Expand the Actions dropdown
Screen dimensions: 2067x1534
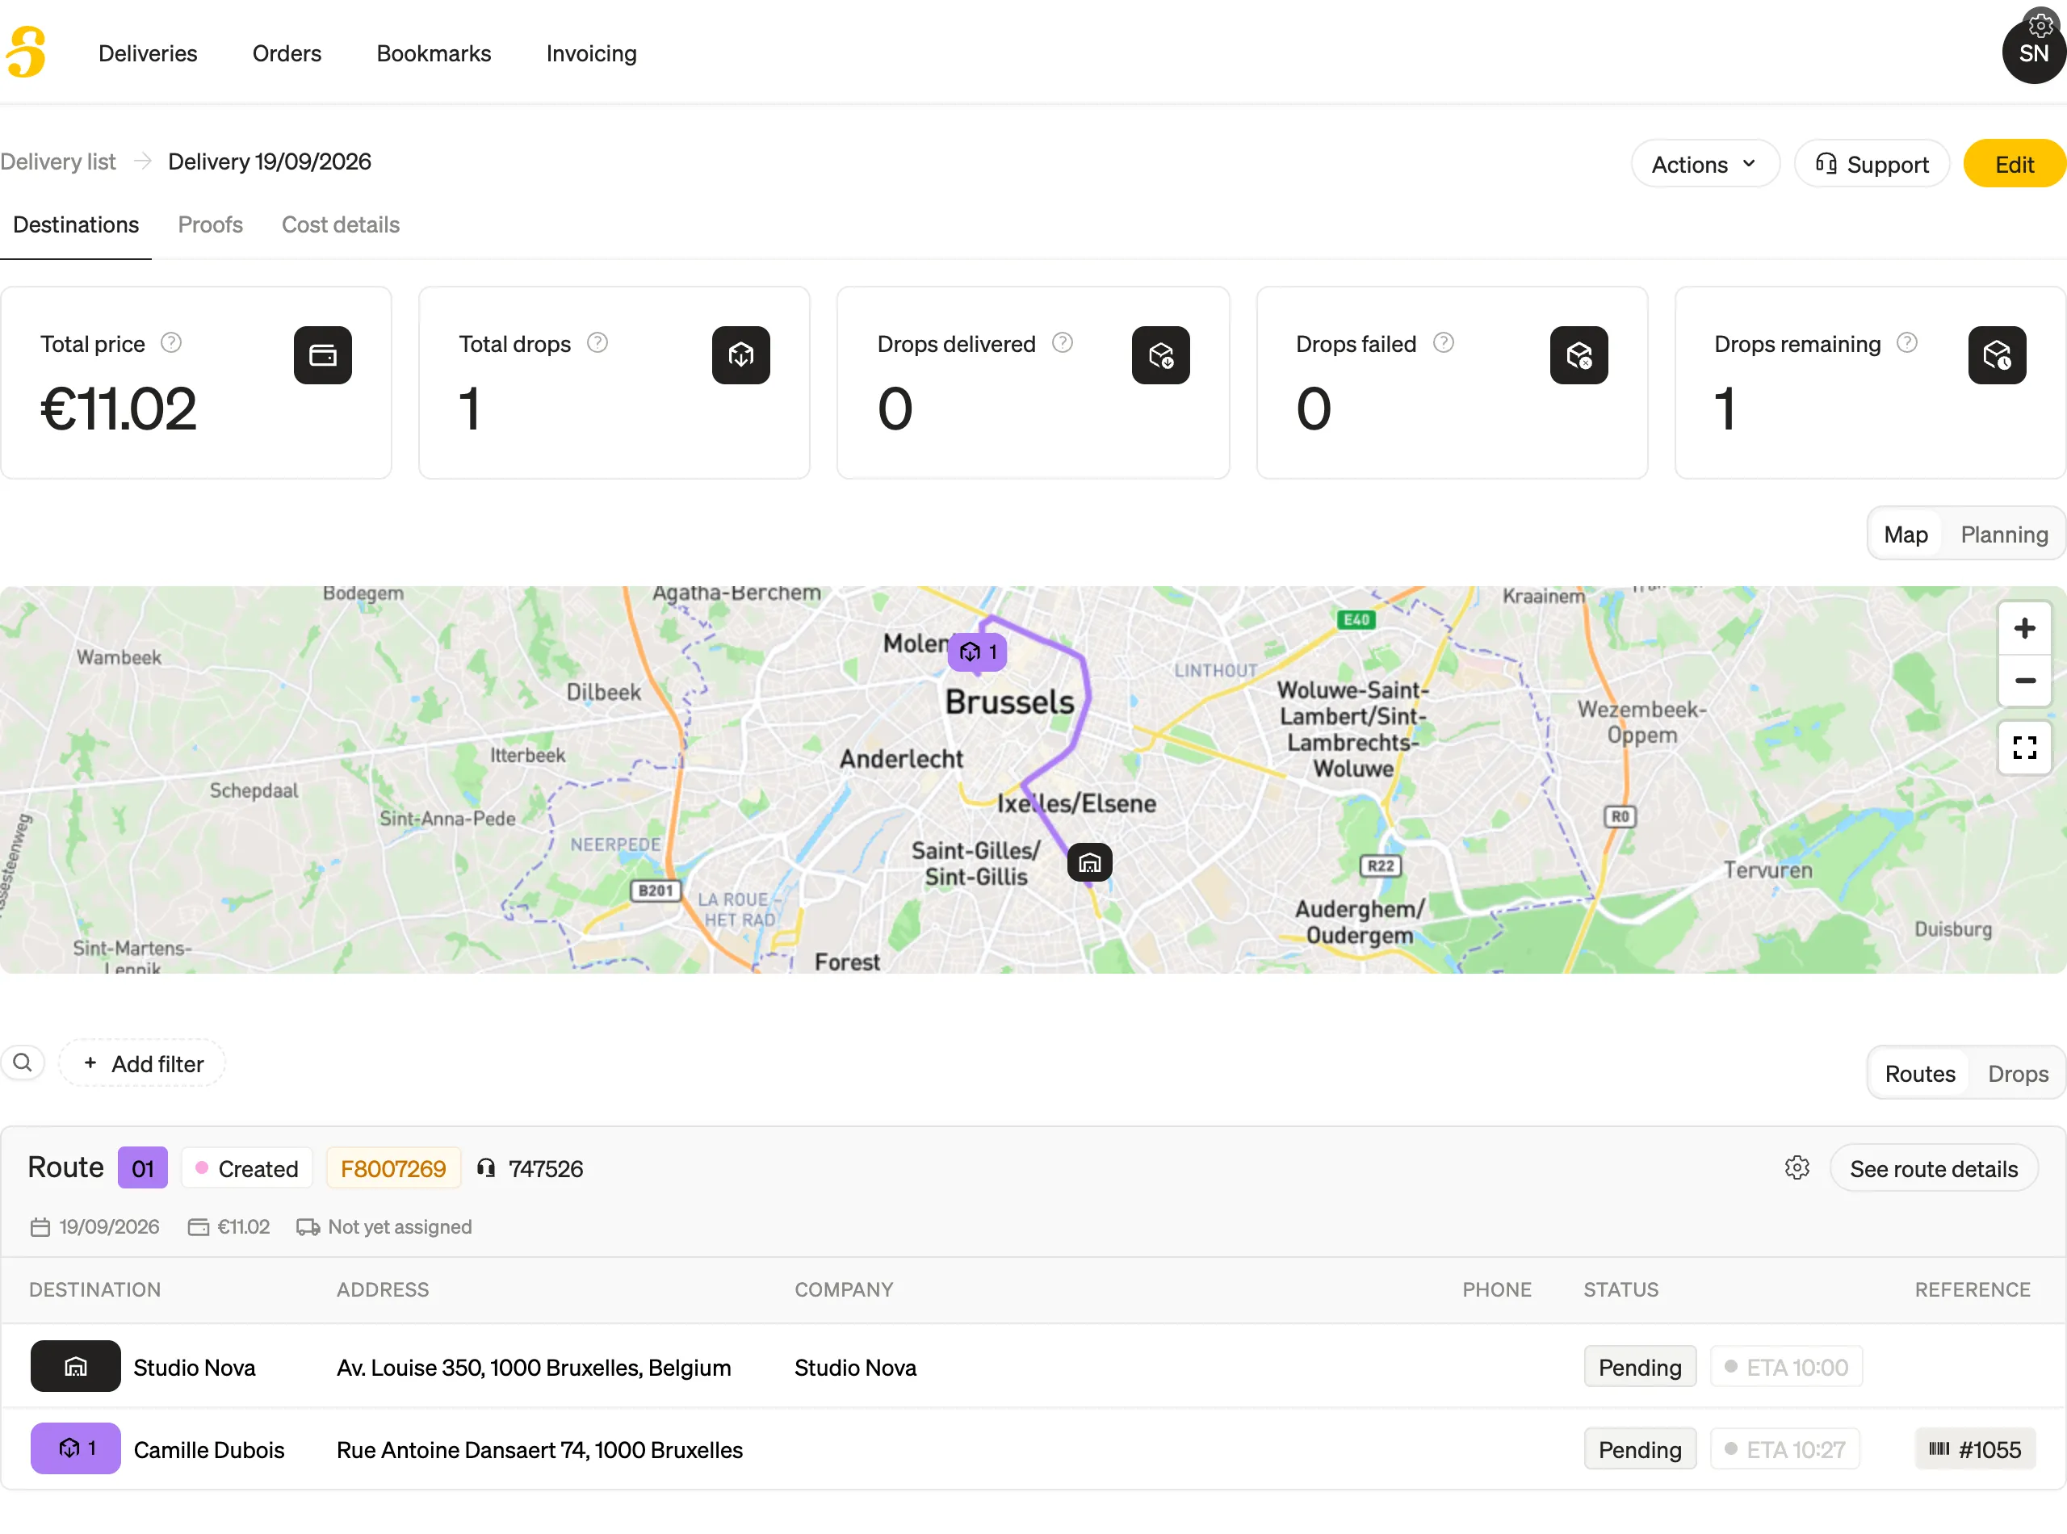(x=1704, y=165)
